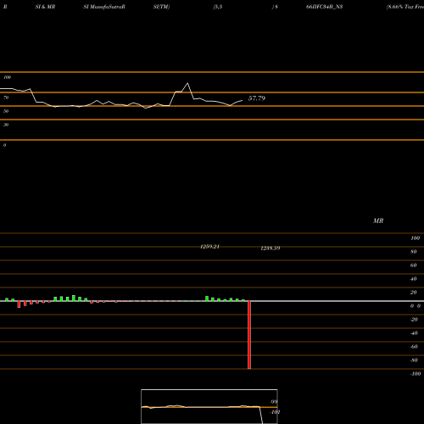Click the MR axis label -60
This screenshot has height=424, width=424.
[x=414, y=347]
